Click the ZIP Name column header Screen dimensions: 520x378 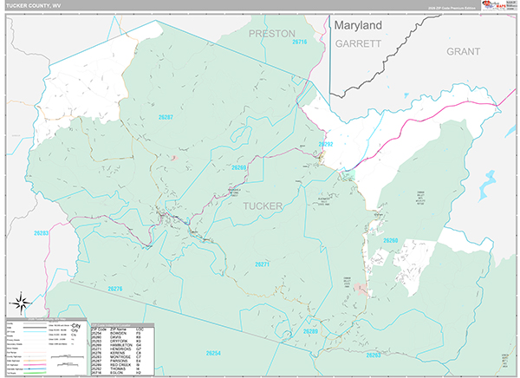118,329
